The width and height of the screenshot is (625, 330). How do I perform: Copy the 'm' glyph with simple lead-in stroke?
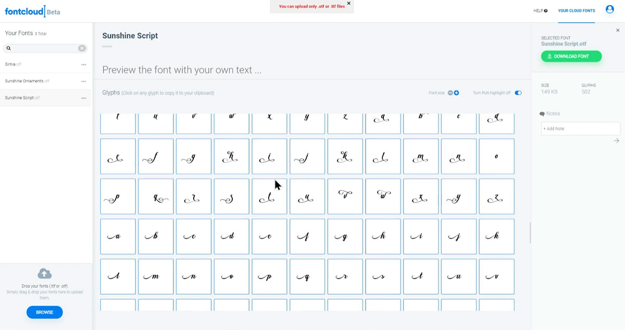[x=156, y=276]
